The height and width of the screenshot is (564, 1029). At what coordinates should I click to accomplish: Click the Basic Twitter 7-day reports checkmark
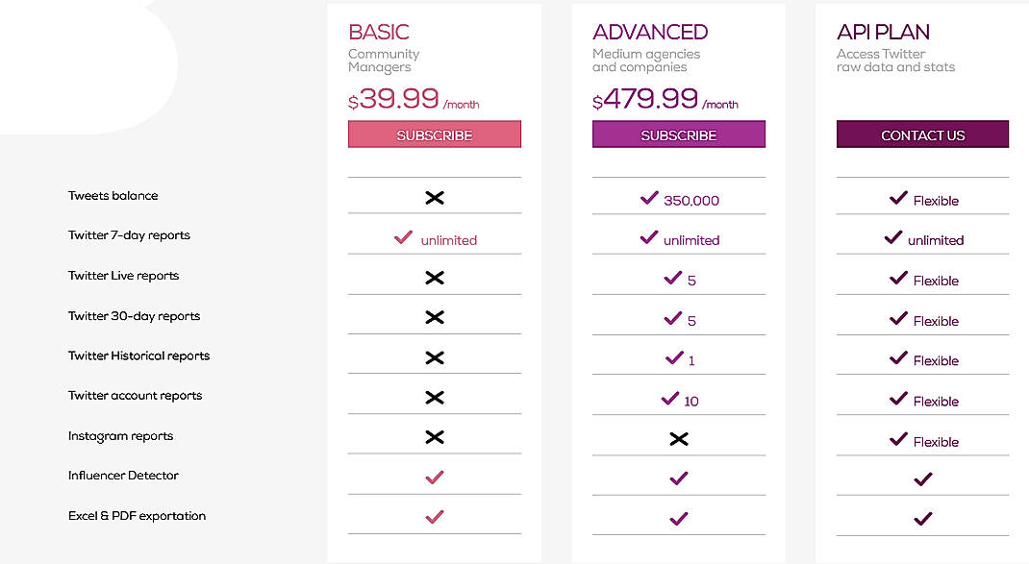tap(404, 237)
